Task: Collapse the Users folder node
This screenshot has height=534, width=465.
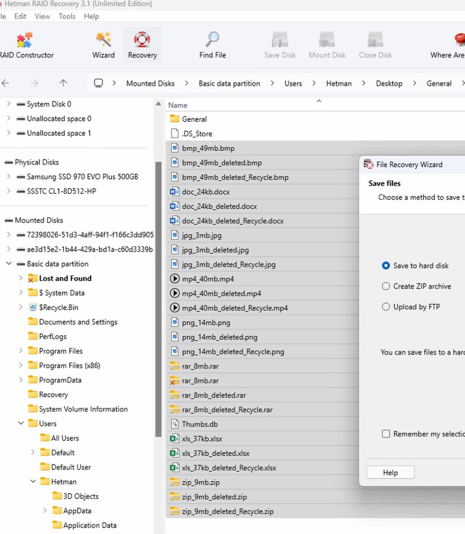Action: pos(21,423)
